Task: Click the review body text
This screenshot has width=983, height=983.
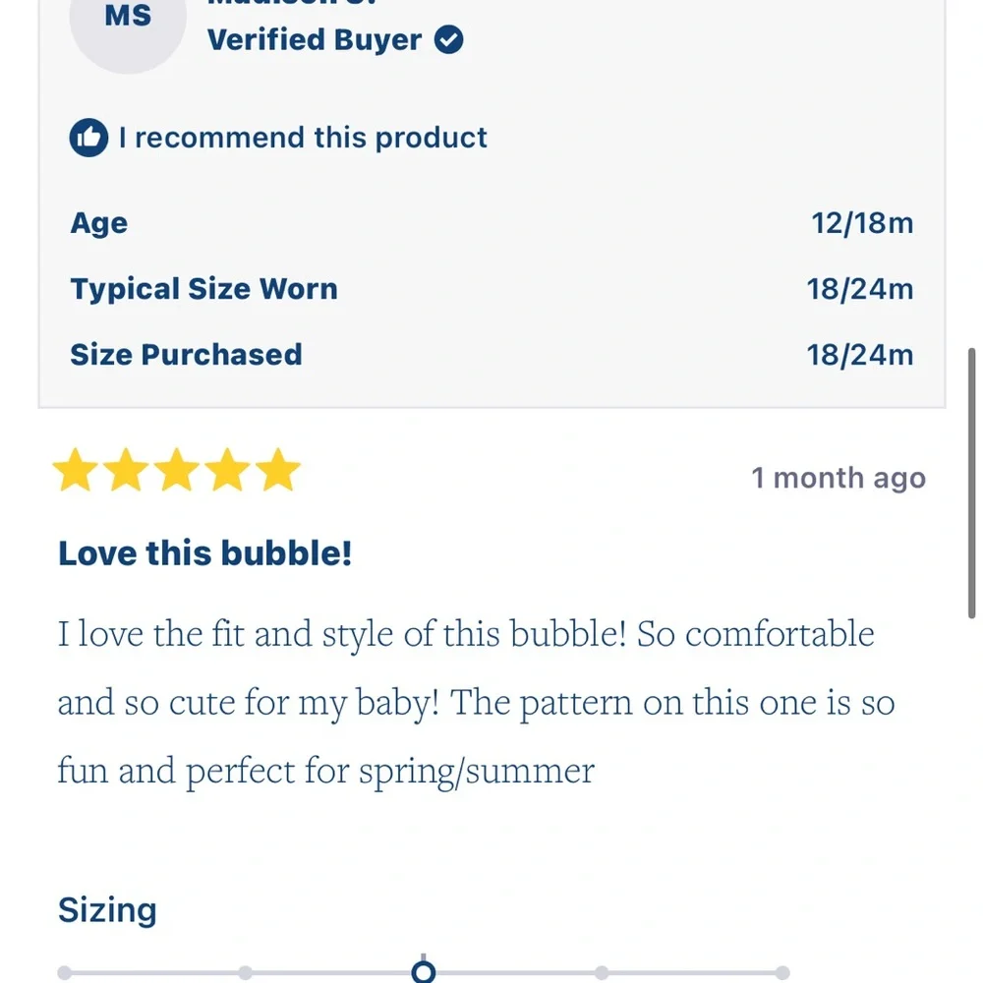Action: 477,702
